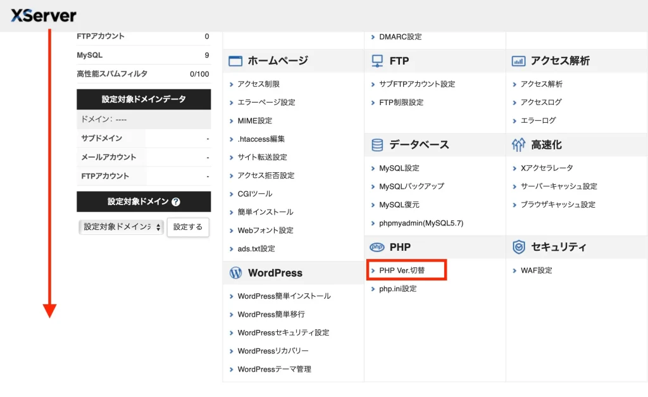Open MIME設定
Viewport: 648px width, 397px height.
click(254, 121)
